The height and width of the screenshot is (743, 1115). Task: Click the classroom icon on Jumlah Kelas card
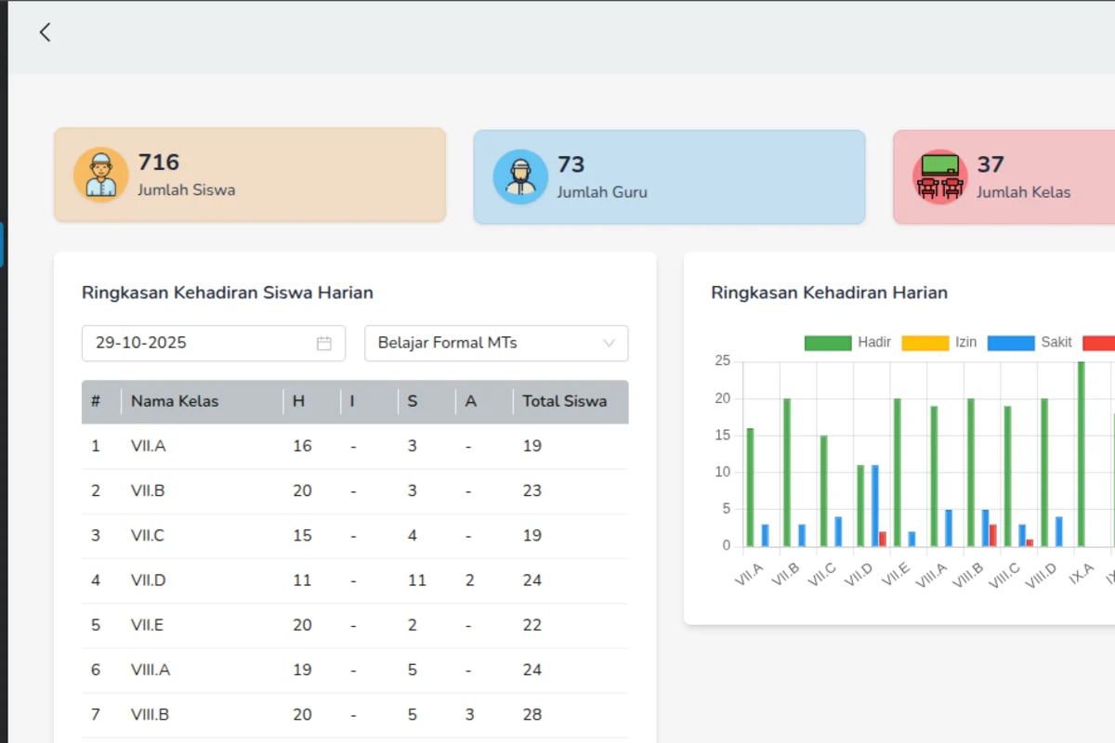(939, 176)
